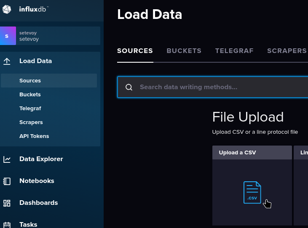Click 'Upload CSV or a line protocol file' text
Image resolution: width=308 pixels, height=228 pixels.
255,132
